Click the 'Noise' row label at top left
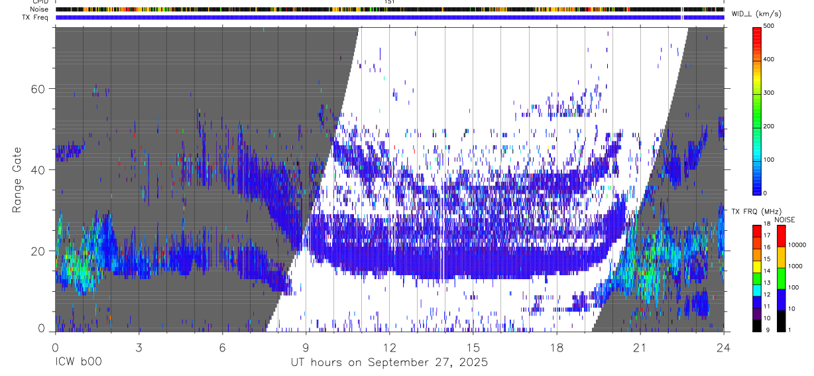Viewport: 814px width, 376px height. (x=38, y=9)
